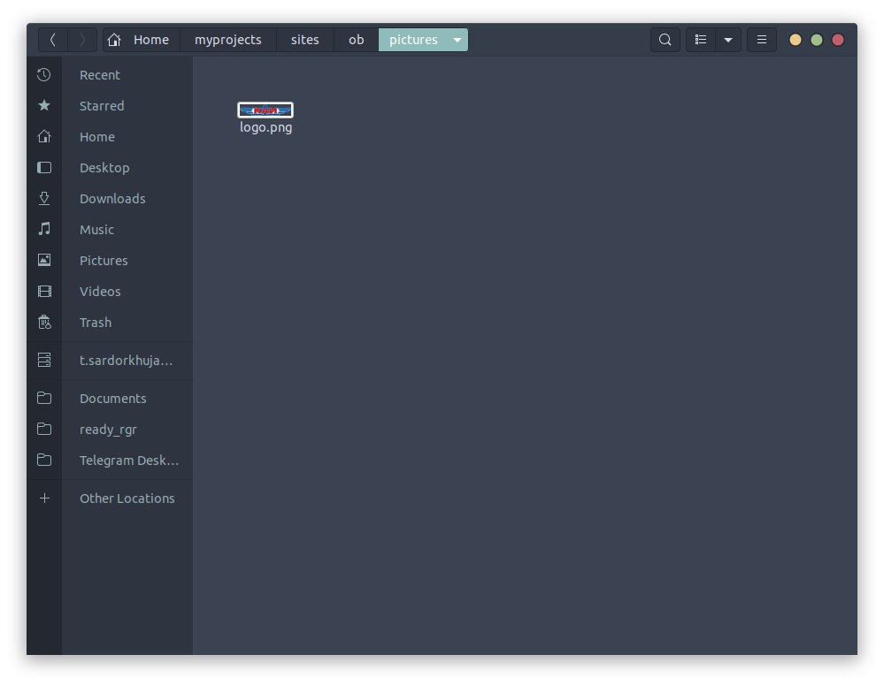Navigate to myprojects breadcrumb
Image resolution: width=884 pixels, height=685 pixels.
tap(228, 40)
